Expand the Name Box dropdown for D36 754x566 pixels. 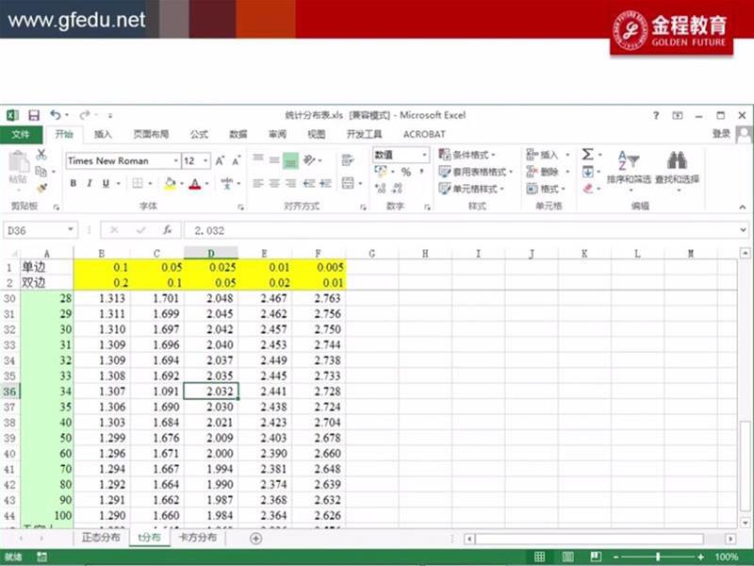(x=71, y=230)
